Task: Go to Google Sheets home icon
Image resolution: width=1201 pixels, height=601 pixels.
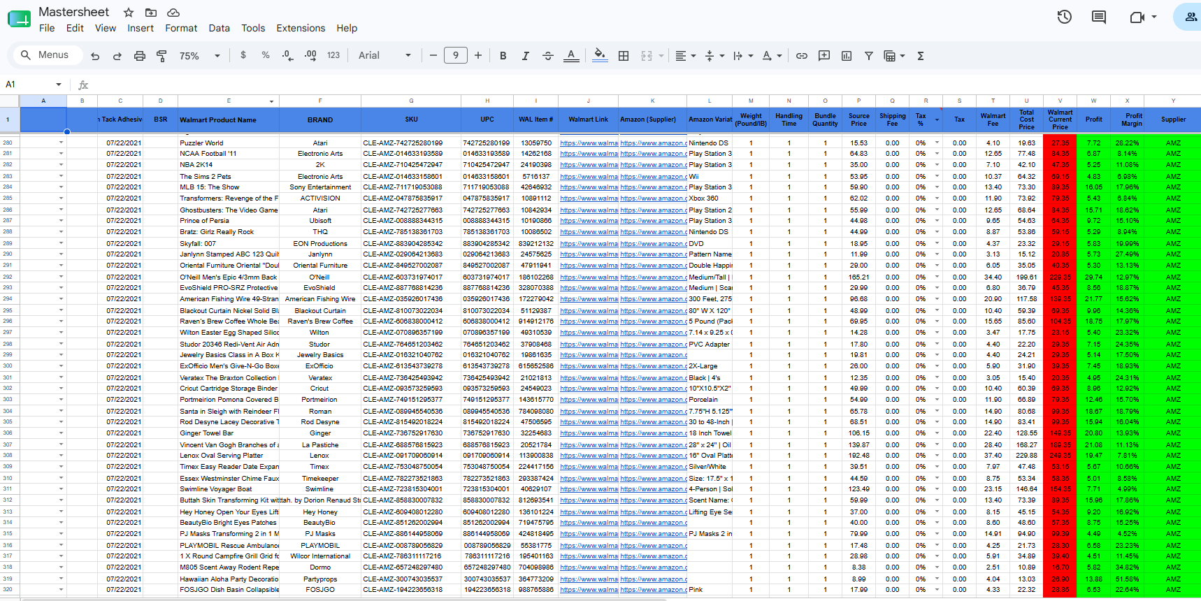Action: pyautogui.click(x=19, y=19)
